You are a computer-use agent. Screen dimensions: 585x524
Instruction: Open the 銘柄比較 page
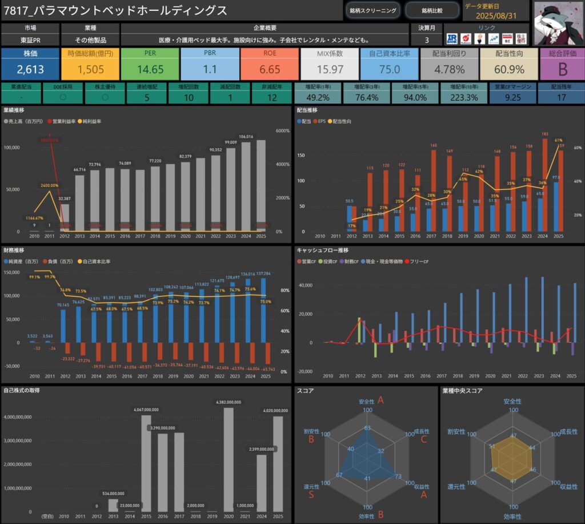(x=432, y=10)
